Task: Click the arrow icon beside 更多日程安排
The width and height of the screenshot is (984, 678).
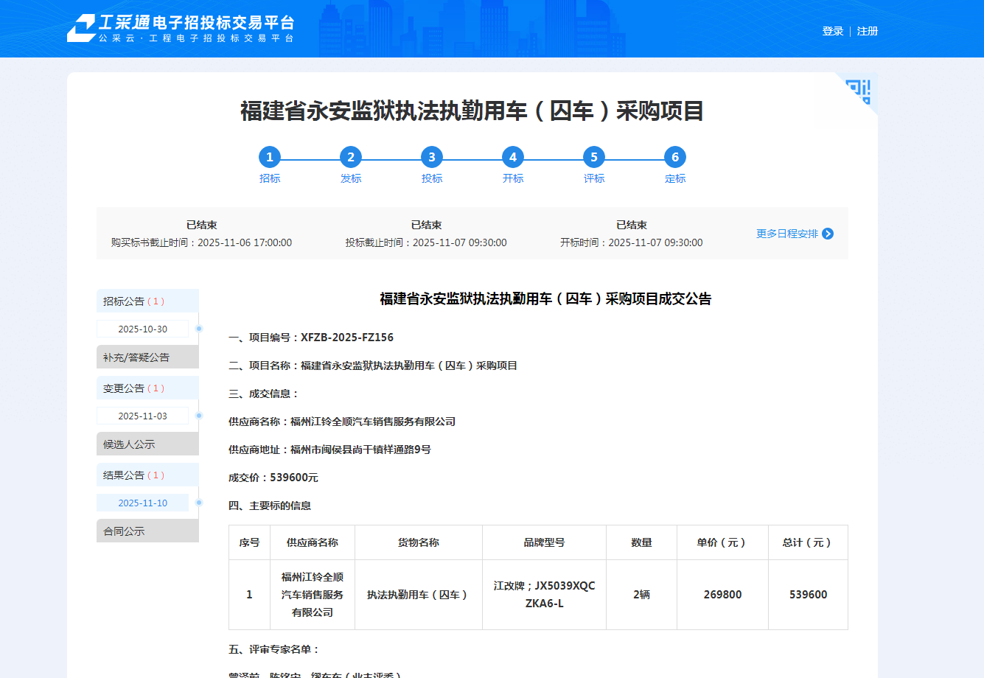Action: [x=828, y=234]
